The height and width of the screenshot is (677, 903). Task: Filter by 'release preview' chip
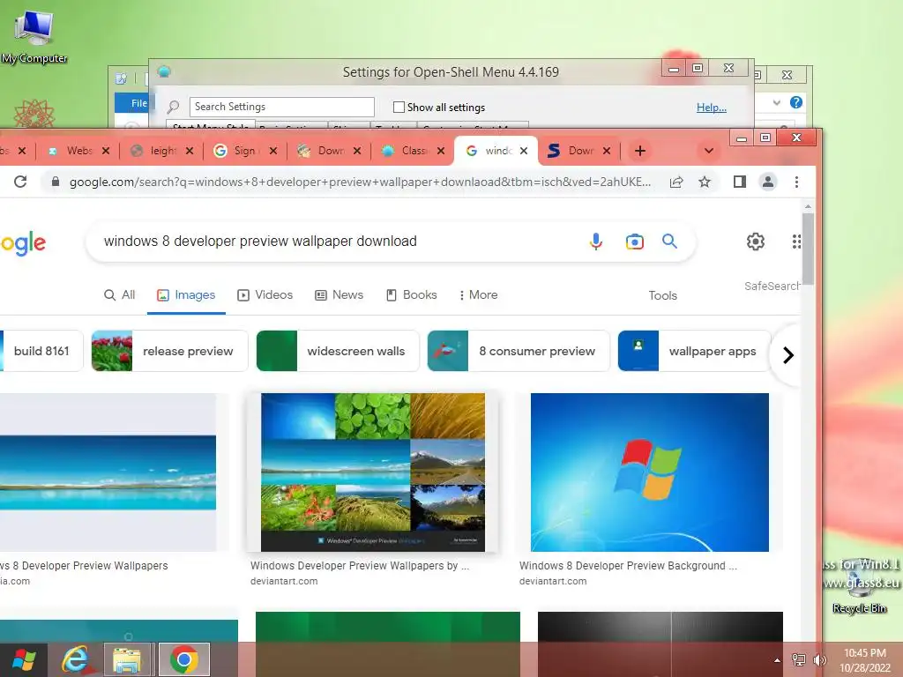169,351
